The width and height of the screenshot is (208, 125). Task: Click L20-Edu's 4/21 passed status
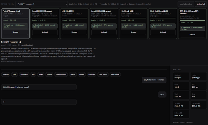pos(74,26)
